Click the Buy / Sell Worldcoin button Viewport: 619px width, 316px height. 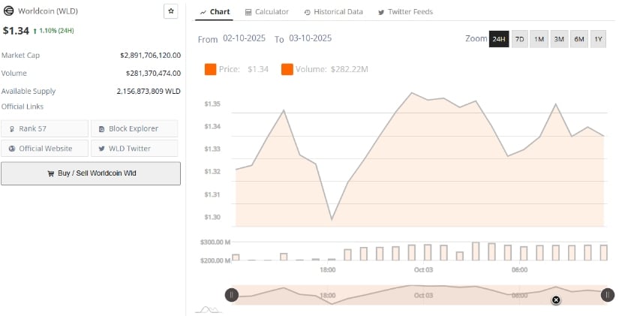pyautogui.click(x=91, y=173)
